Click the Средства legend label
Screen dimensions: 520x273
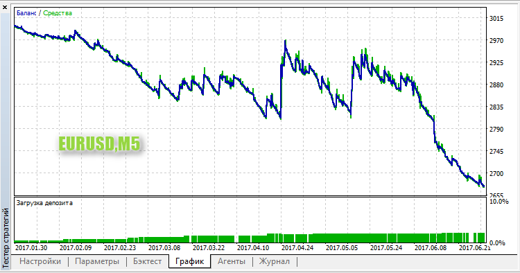pos(58,13)
